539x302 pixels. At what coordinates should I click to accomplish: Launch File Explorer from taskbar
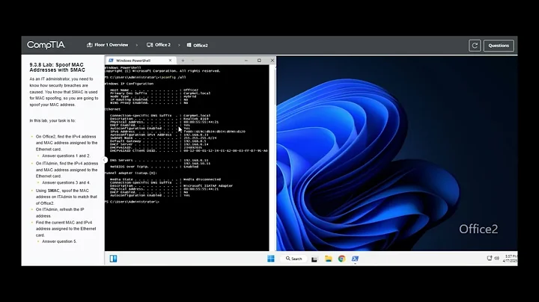coord(329,259)
